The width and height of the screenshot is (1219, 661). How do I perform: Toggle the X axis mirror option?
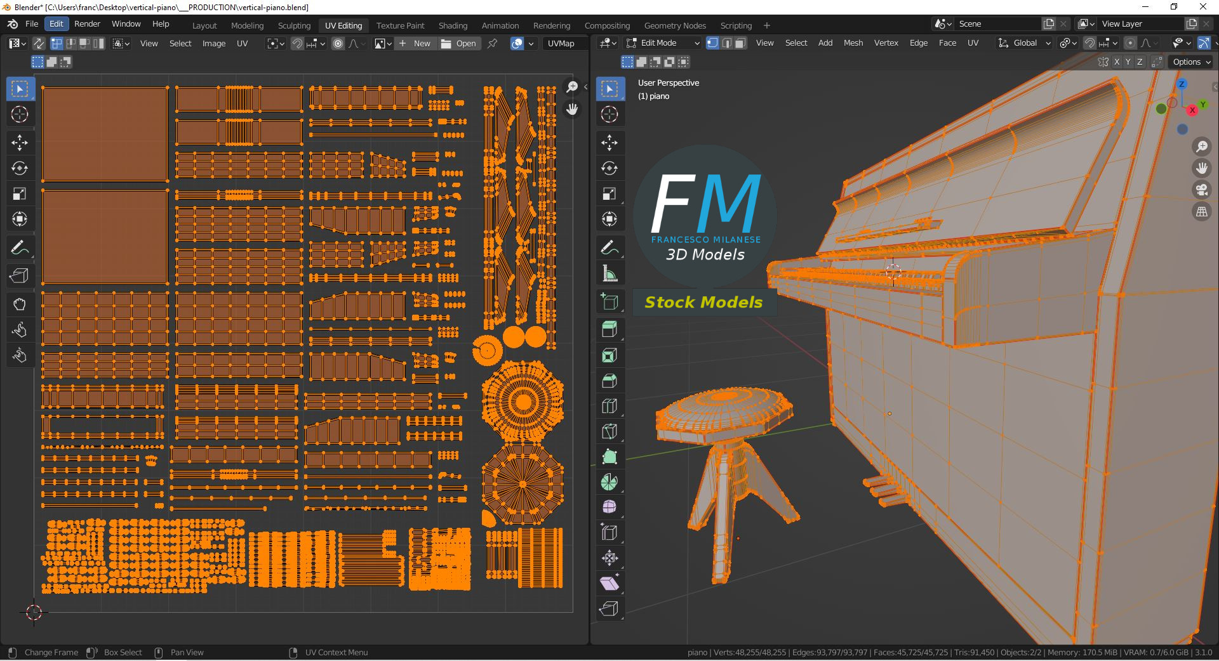click(x=1116, y=62)
